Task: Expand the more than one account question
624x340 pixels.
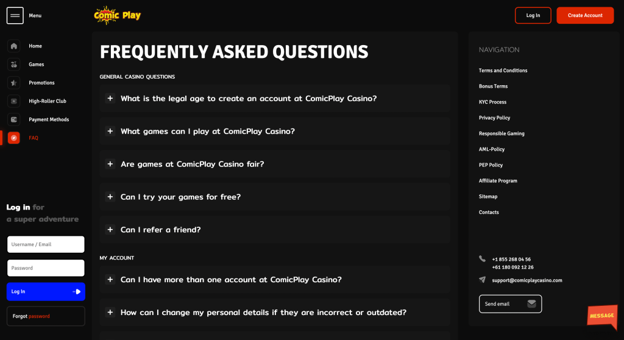Action: 275,280
